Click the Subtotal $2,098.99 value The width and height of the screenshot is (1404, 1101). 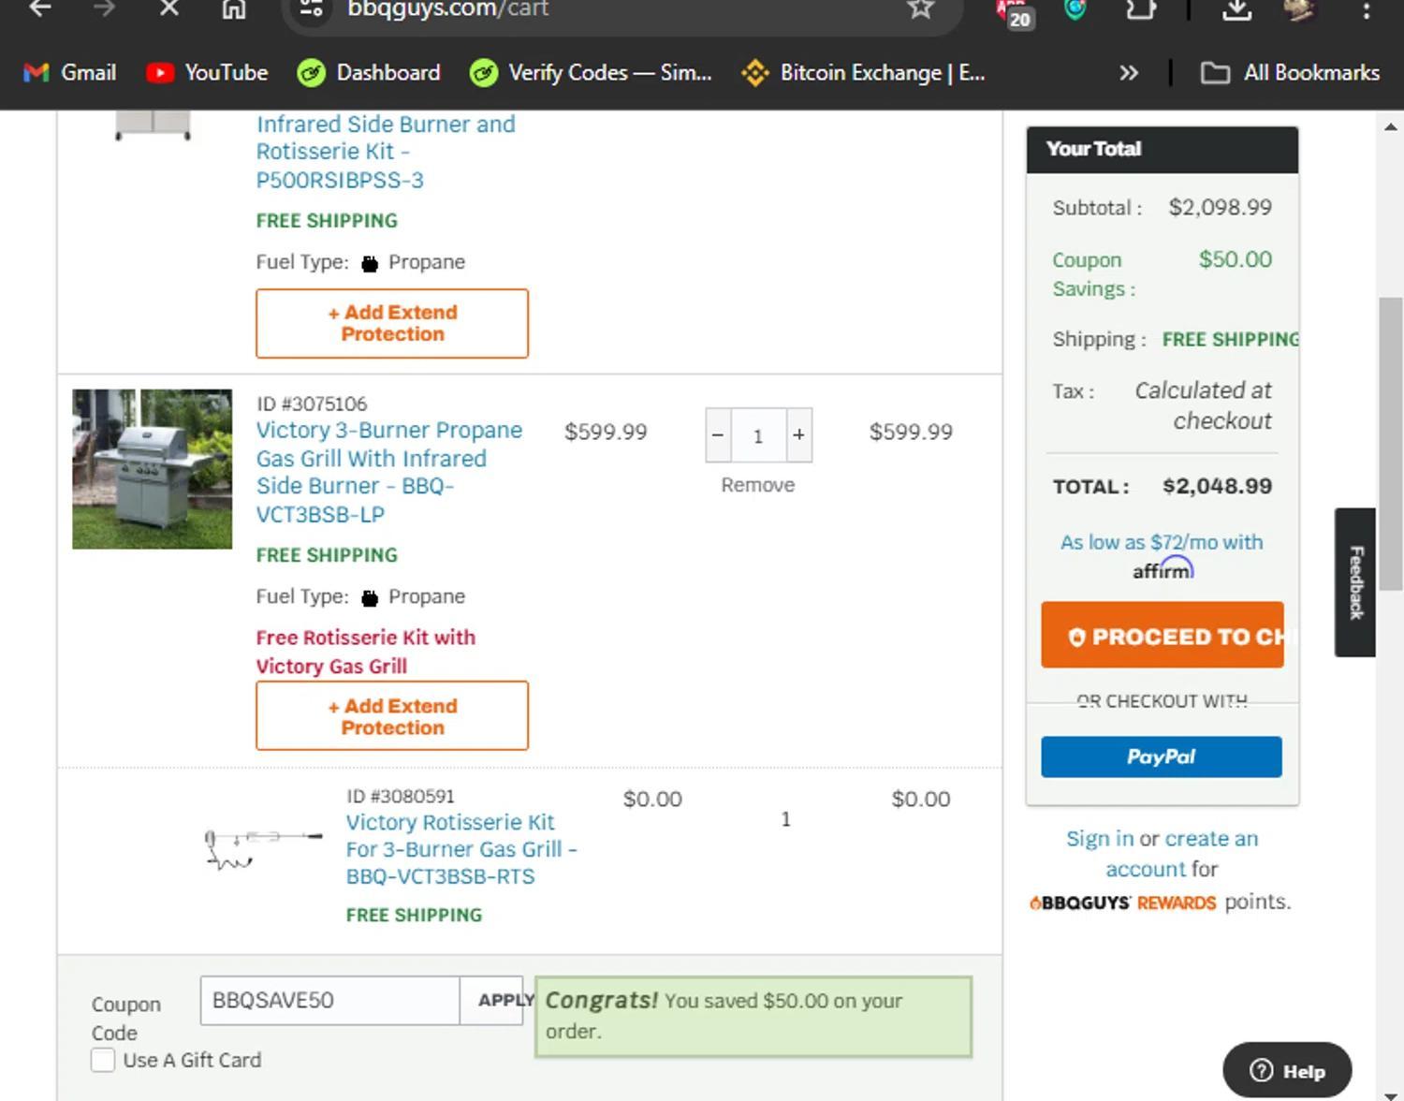point(1221,207)
